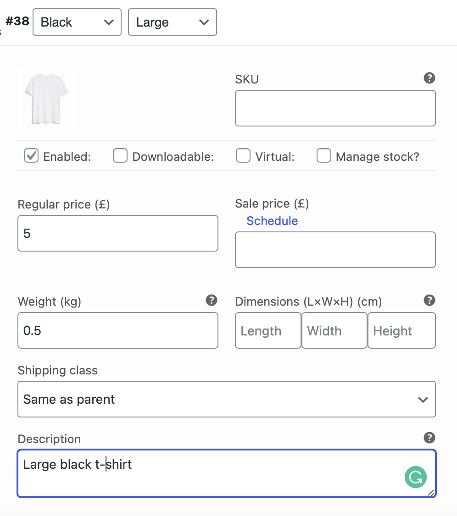Open the Large size attribute dropdown
The height and width of the screenshot is (516, 457).
(x=173, y=22)
